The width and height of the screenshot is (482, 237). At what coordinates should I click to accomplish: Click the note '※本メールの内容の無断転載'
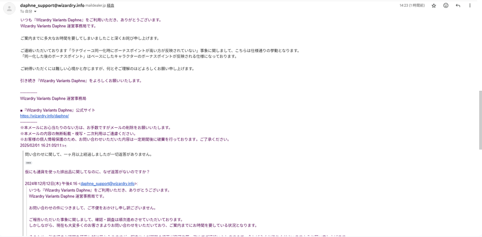click(x=78, y=134)
